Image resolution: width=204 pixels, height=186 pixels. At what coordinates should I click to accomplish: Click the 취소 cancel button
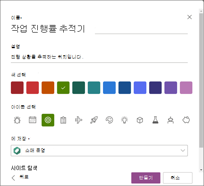(178, 178)
